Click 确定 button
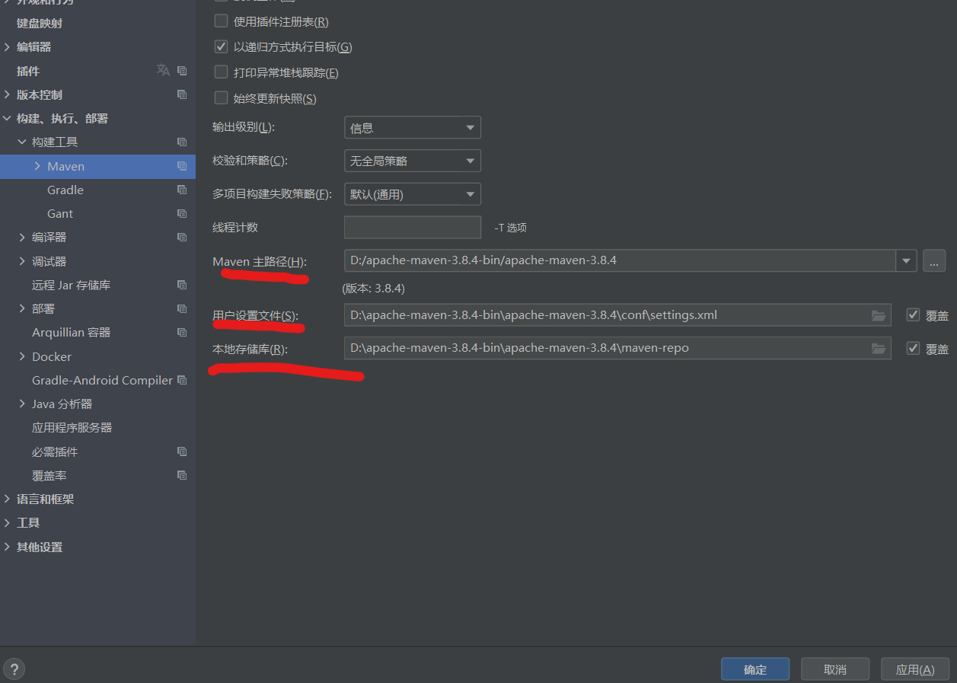Screen dimensions: 957x683 click(x=755, y=669)
